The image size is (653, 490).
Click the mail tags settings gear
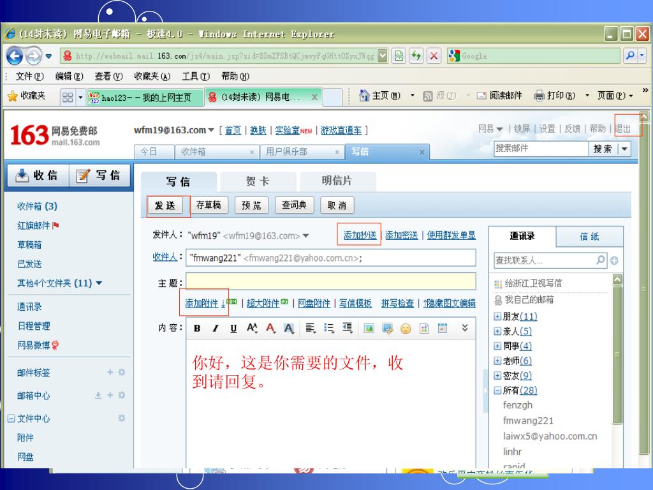click(x=122, y=372)
